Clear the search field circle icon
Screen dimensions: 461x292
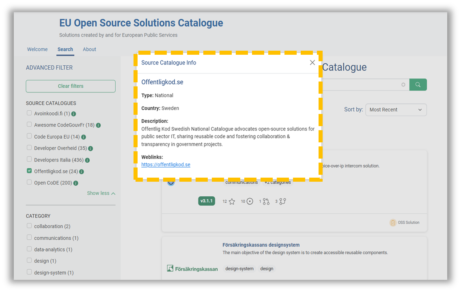pos(403,85)
